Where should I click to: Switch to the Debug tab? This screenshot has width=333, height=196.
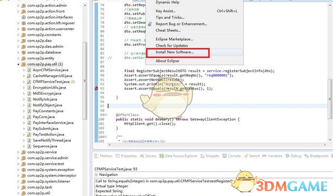(x=296, y=156)
